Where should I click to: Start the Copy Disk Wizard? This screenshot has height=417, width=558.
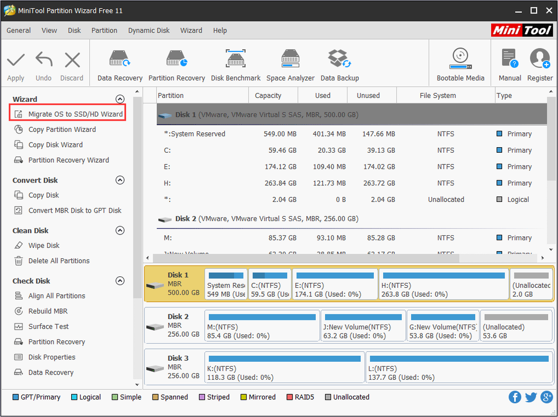pos(55,145)
